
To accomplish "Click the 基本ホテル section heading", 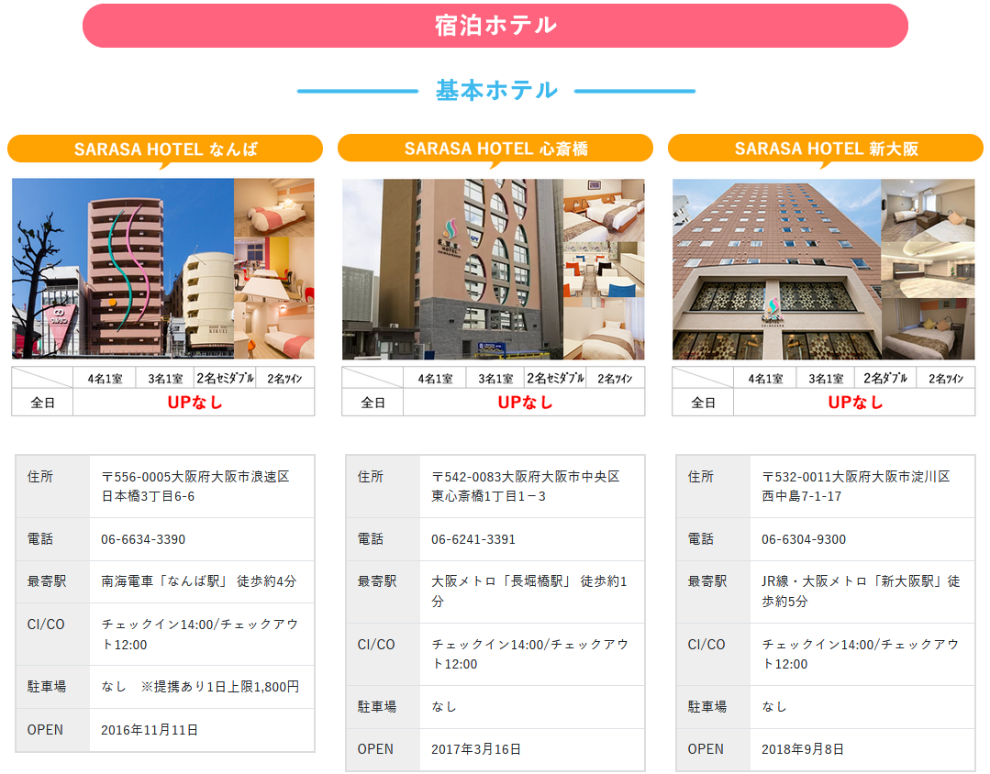I will pos(496,90).
